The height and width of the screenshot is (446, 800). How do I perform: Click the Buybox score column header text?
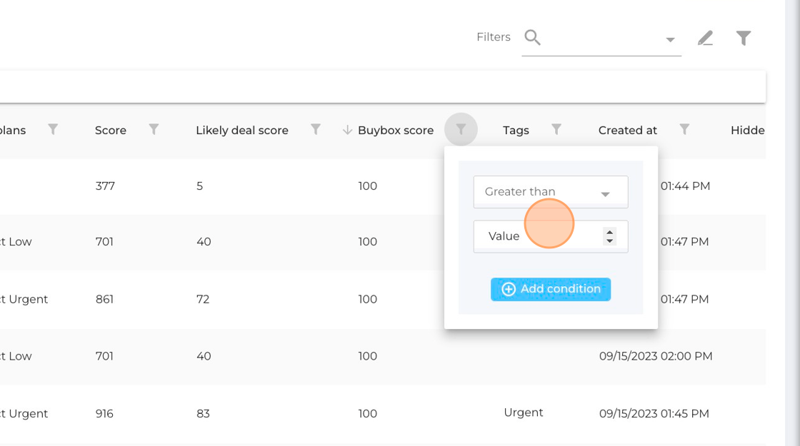396,131
